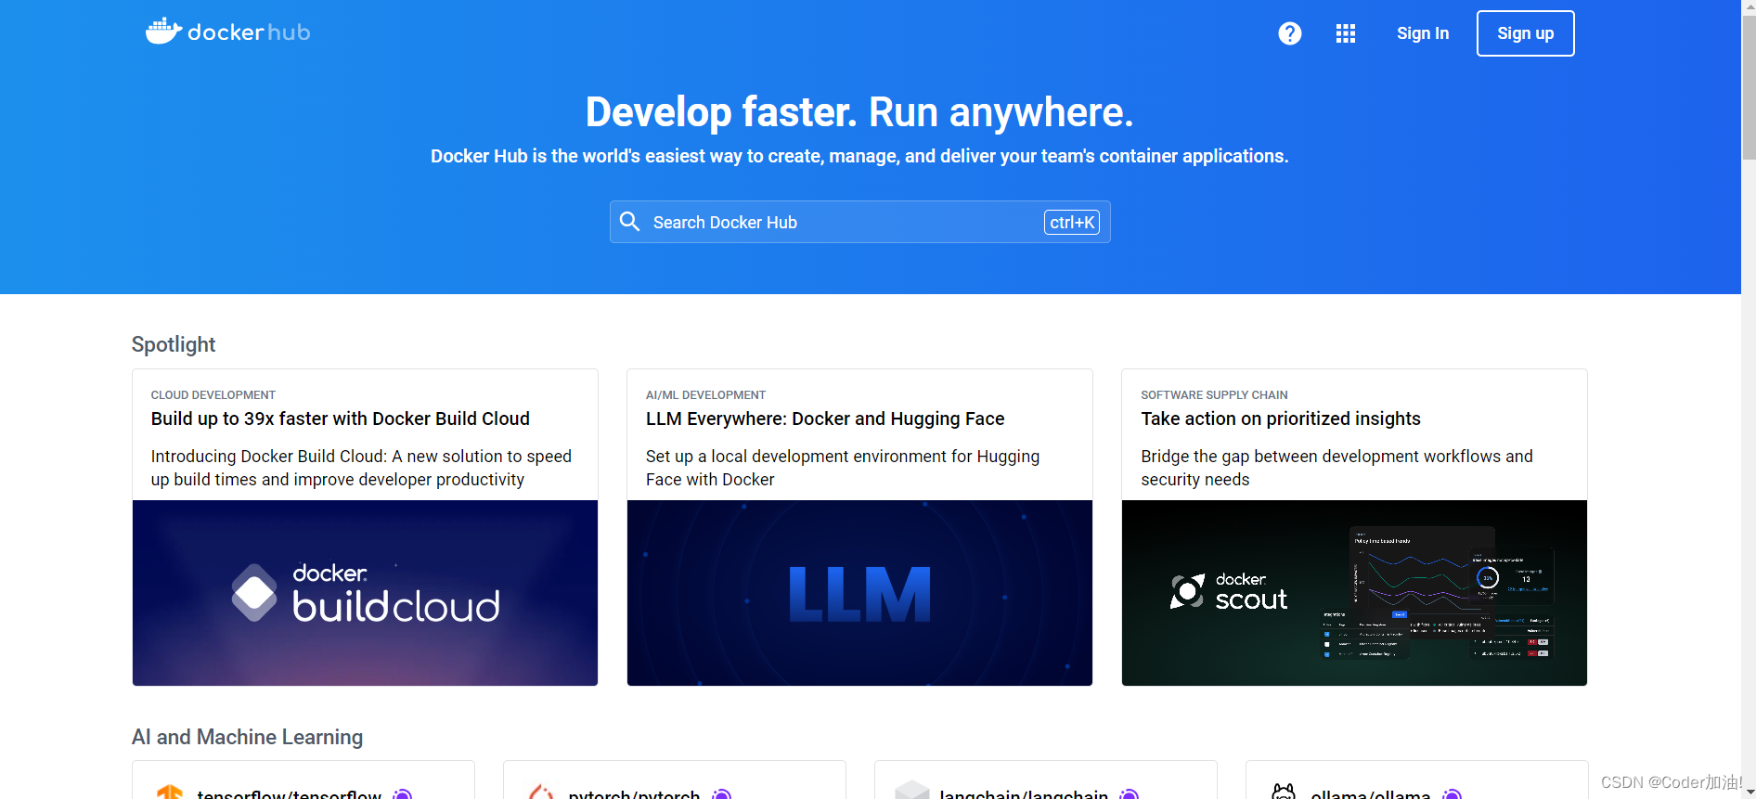Click the Docker Hub logo
This screenshot has height=799, width=1756.
(227, 32)
